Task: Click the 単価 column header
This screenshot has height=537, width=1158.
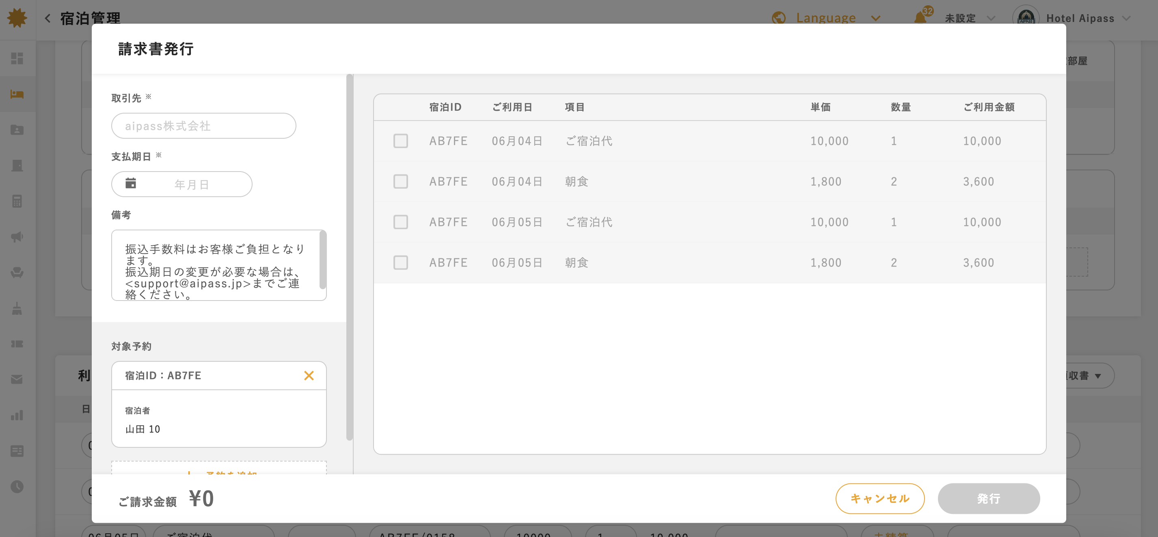Action: 821,107
